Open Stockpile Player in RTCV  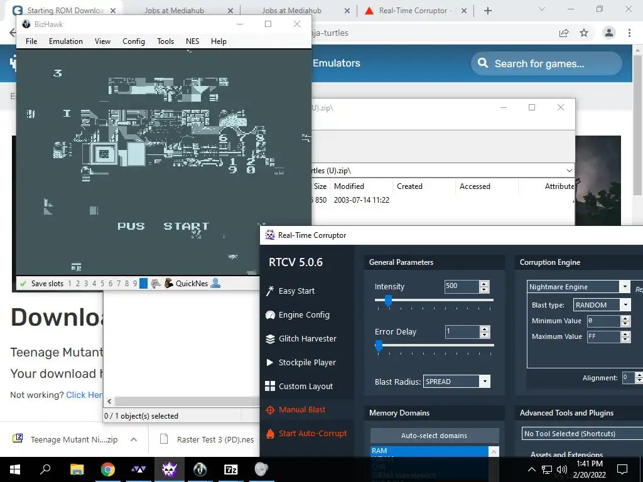(x=301, y=362)
